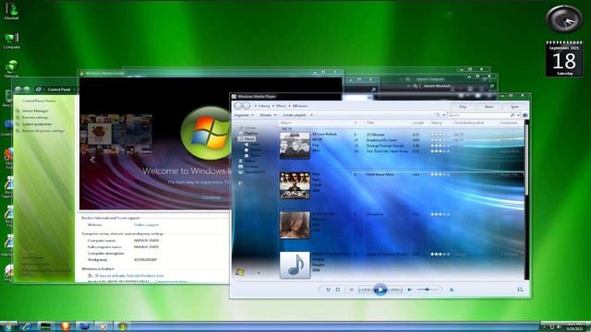Viewport: 591px width, 332px height.
Task: Skip to previous track in Media Player
Action: point(365,290)
